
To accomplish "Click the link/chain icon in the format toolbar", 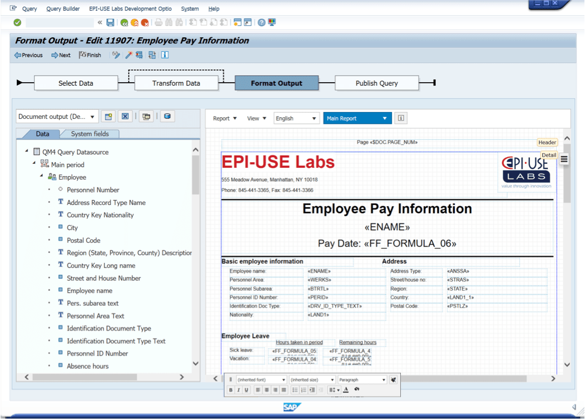I will 356,390.
